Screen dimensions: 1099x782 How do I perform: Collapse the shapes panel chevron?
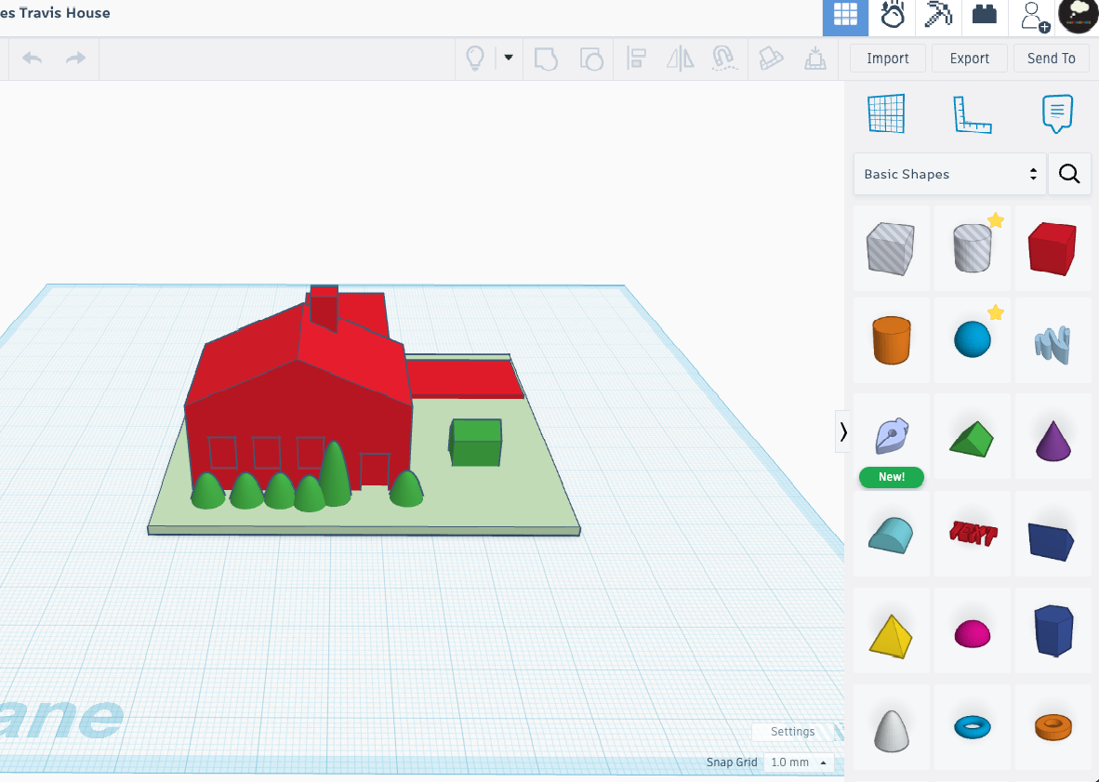(x=843, y=431)
